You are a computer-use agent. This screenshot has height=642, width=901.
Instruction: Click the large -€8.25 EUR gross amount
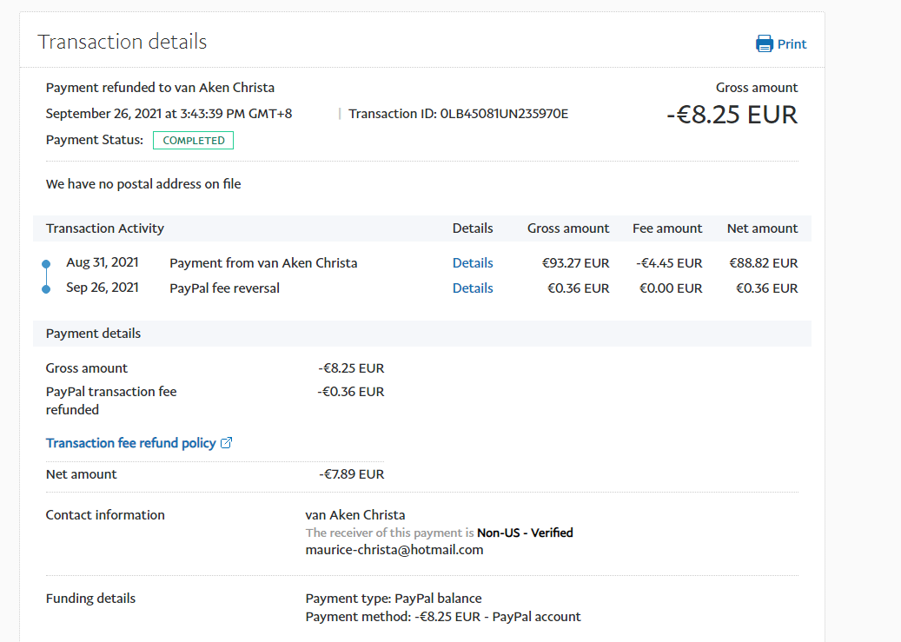click(x=732, y=115)
